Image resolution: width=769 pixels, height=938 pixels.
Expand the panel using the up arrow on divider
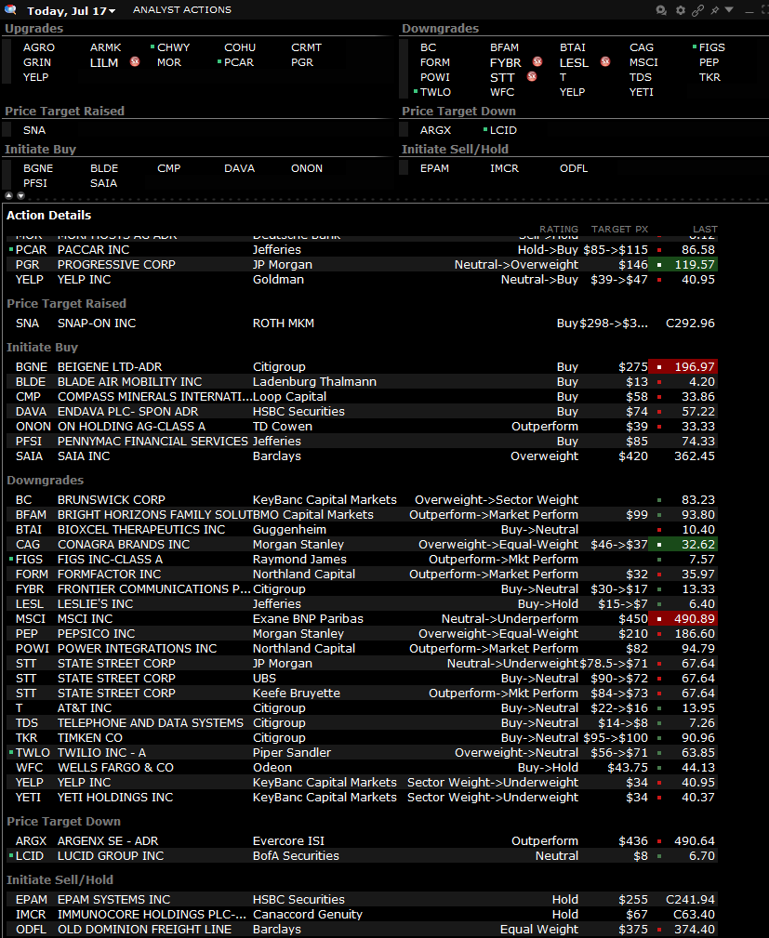click(x=8, y=195)
